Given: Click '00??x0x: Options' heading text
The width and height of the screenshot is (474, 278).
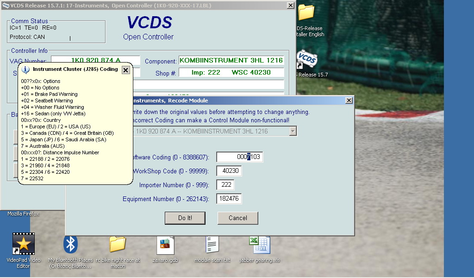Looking at the screenshot, I should point(41,82).
